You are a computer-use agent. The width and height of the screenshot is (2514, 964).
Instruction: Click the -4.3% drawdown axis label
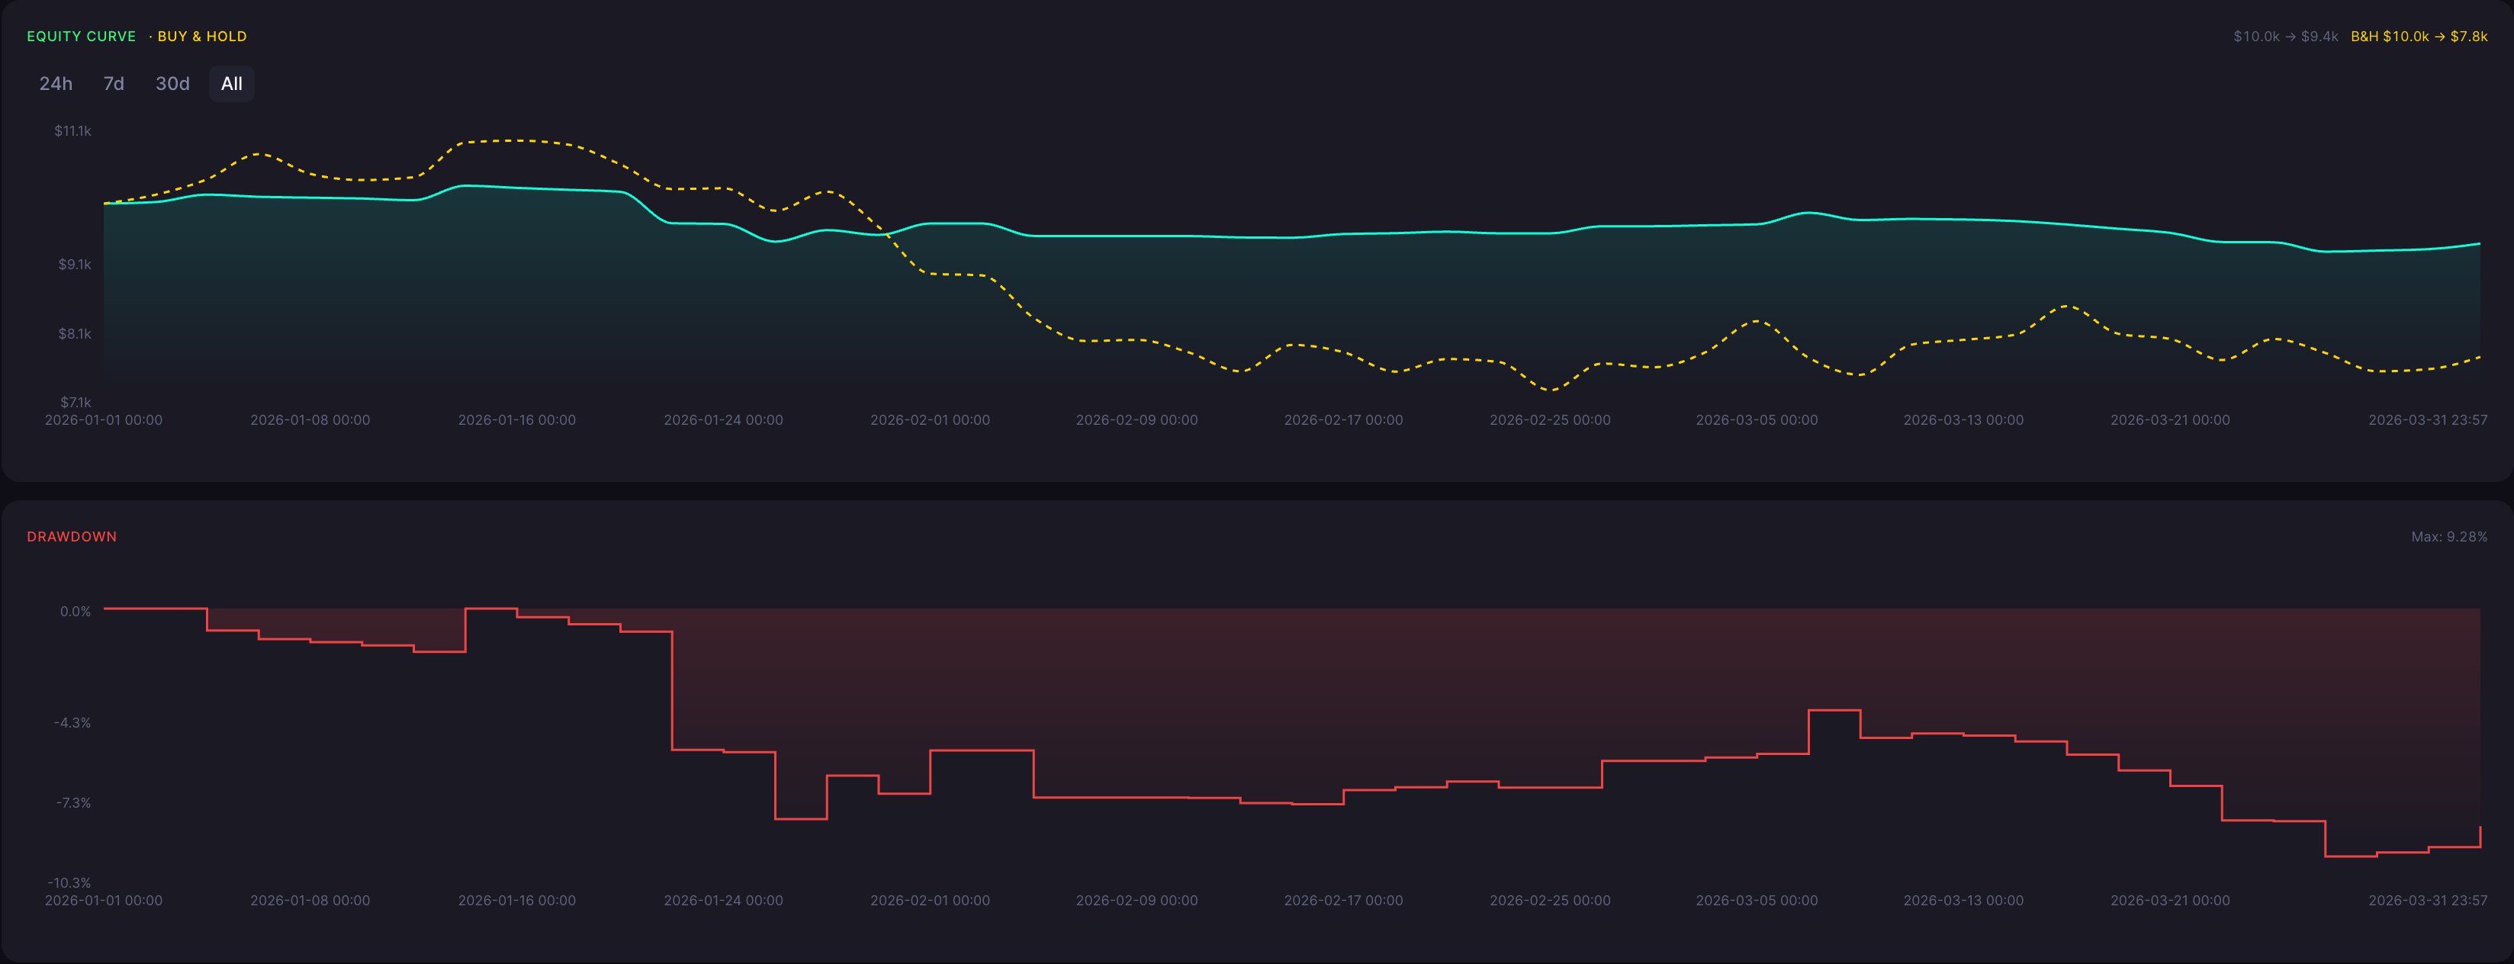click(x=72, y=723)
